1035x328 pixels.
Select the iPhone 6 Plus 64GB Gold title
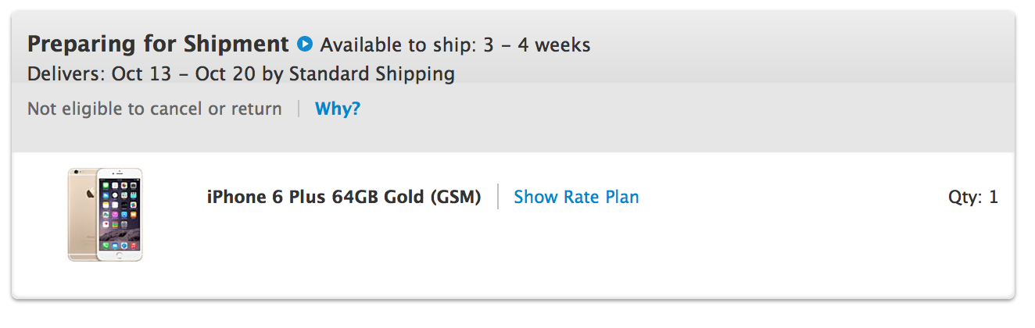pos(343,197)
